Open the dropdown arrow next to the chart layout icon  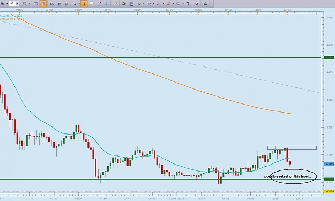[29, 4]
